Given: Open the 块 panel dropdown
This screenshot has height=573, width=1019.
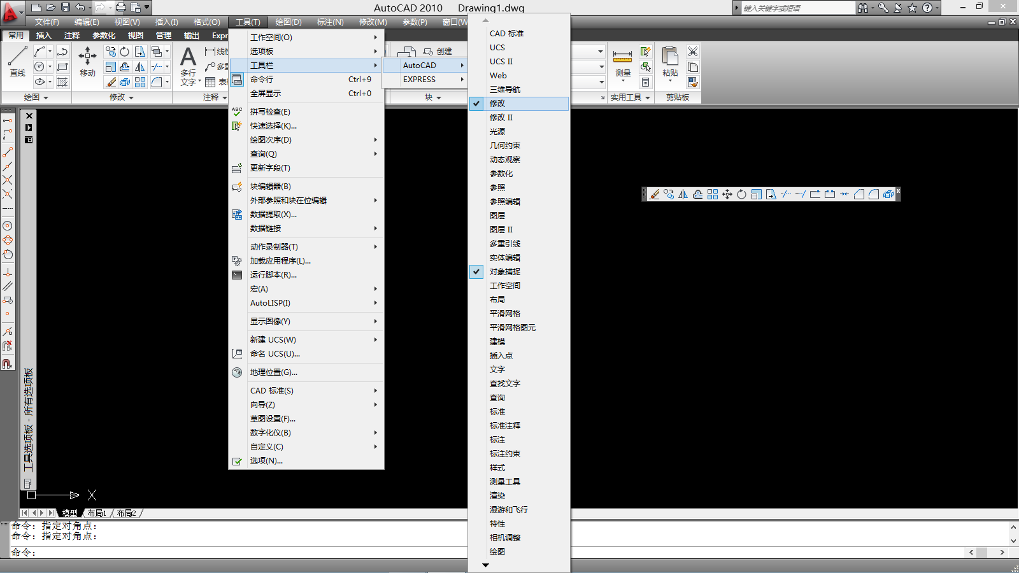Looking at the screenshot, I should [433, 97].
